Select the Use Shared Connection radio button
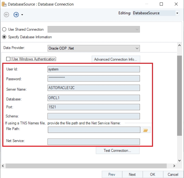Screen dimensions: 184x178 click(4, 29)
